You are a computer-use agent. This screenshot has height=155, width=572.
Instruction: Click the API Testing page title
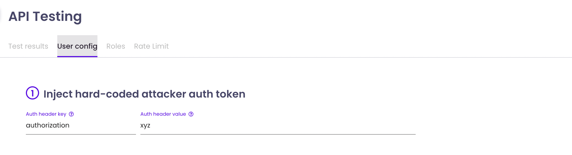click(x=45, y=16)
